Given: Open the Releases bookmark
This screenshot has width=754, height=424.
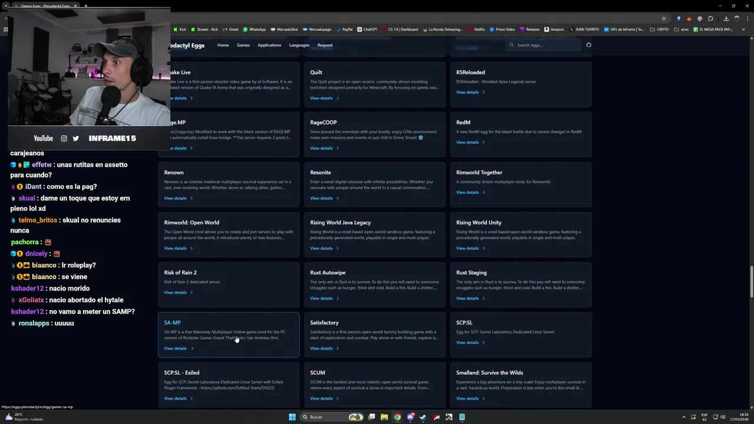Looking at the screenshot, I should 530,29.
